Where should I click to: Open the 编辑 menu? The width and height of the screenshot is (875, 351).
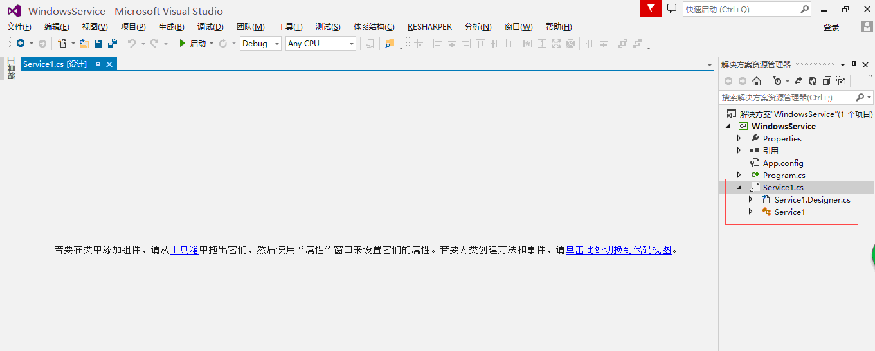pos(57,26)
